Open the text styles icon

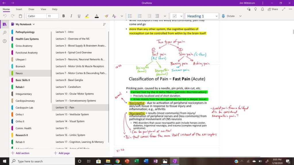(114, 16)
